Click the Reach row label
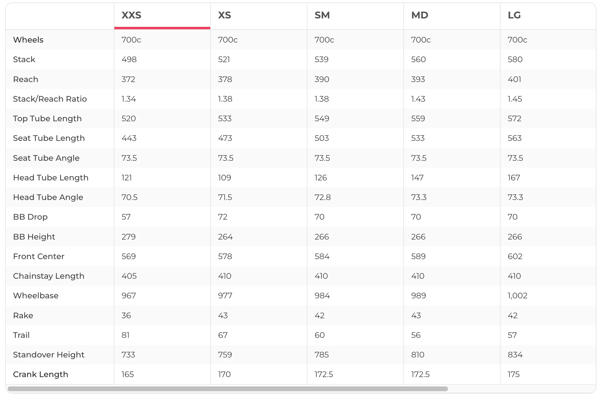The height and width of the screenshot is (400, 601). 26,79
